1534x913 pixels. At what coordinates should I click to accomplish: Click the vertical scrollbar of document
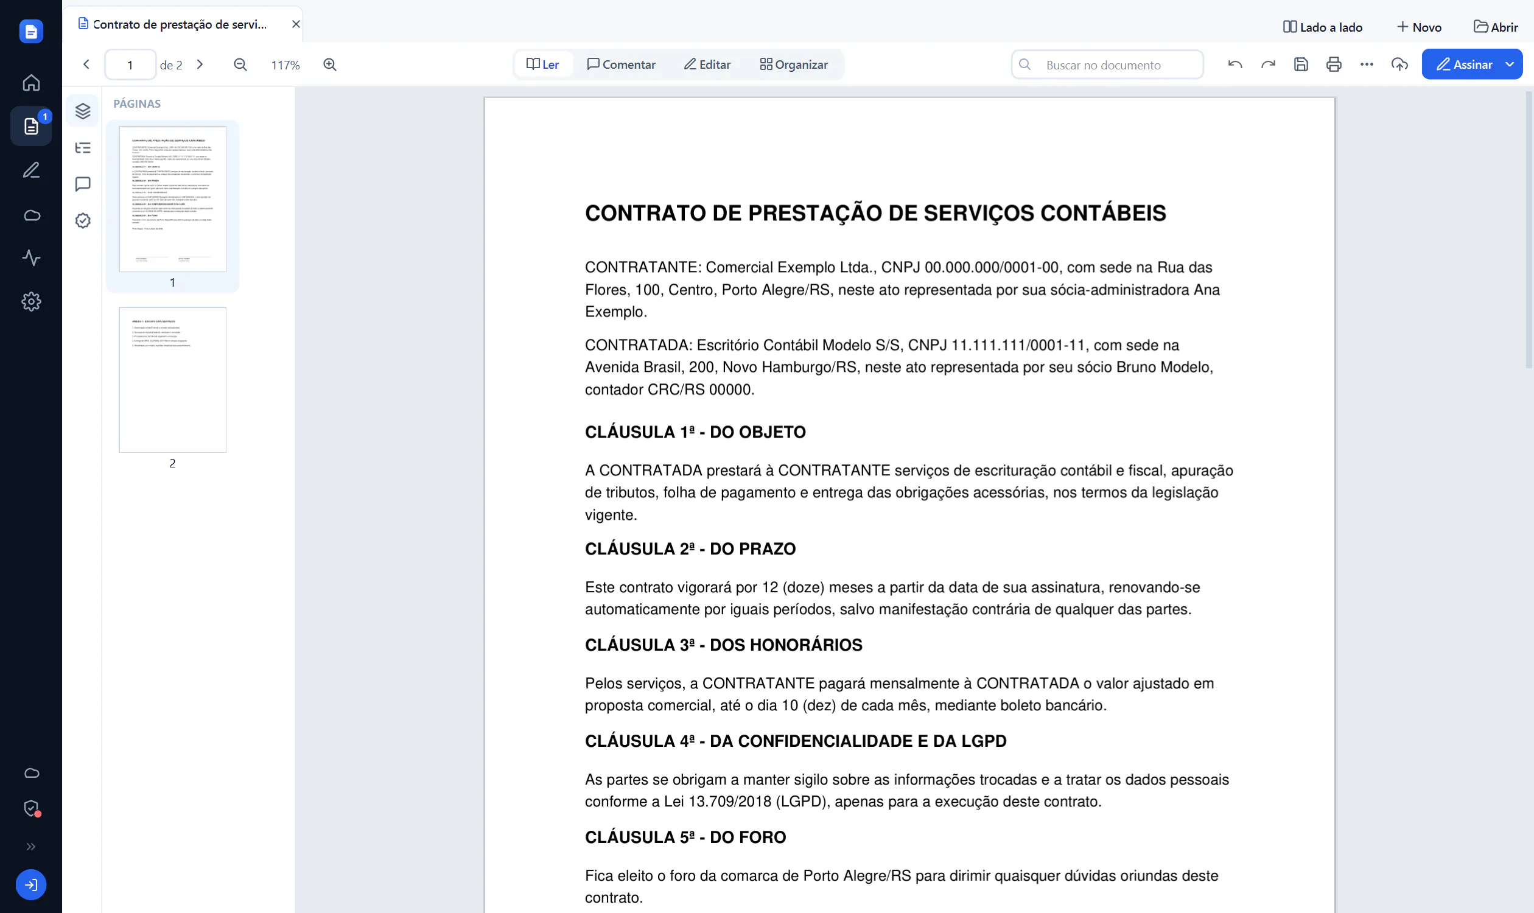point(1529,229)
